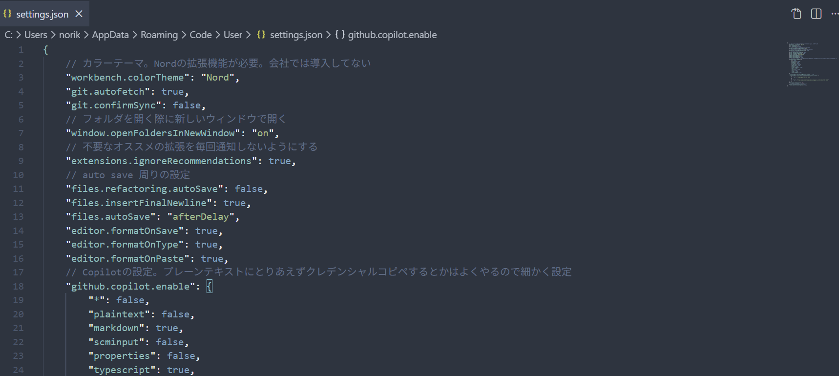This screenshot has height=376, width=839.
Task: Click the yellow JSON icon in the breadcrumb
Action: pyautogui.click(x=261, y=35)
